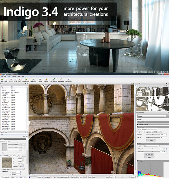Adjust the Film iso slider
This screenshot has width=169, height=179.
[x=153, y=138]
